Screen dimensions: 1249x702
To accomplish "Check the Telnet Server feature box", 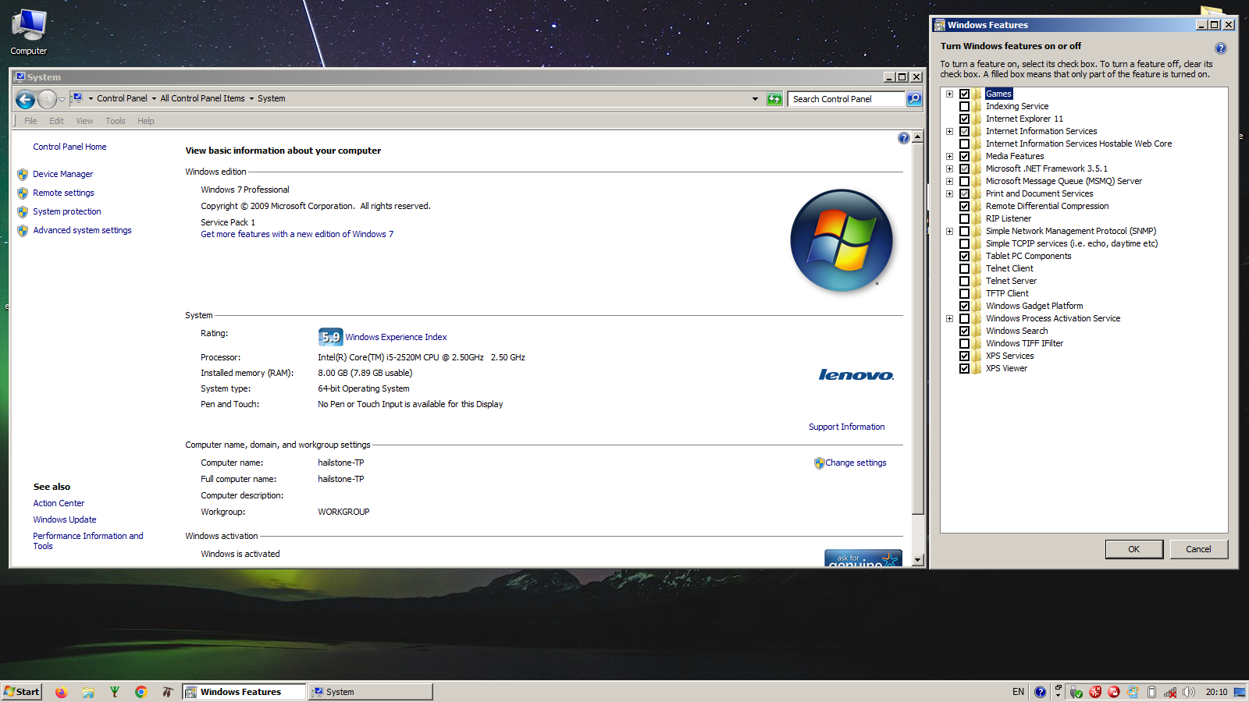I will click(x=964, y=281).
